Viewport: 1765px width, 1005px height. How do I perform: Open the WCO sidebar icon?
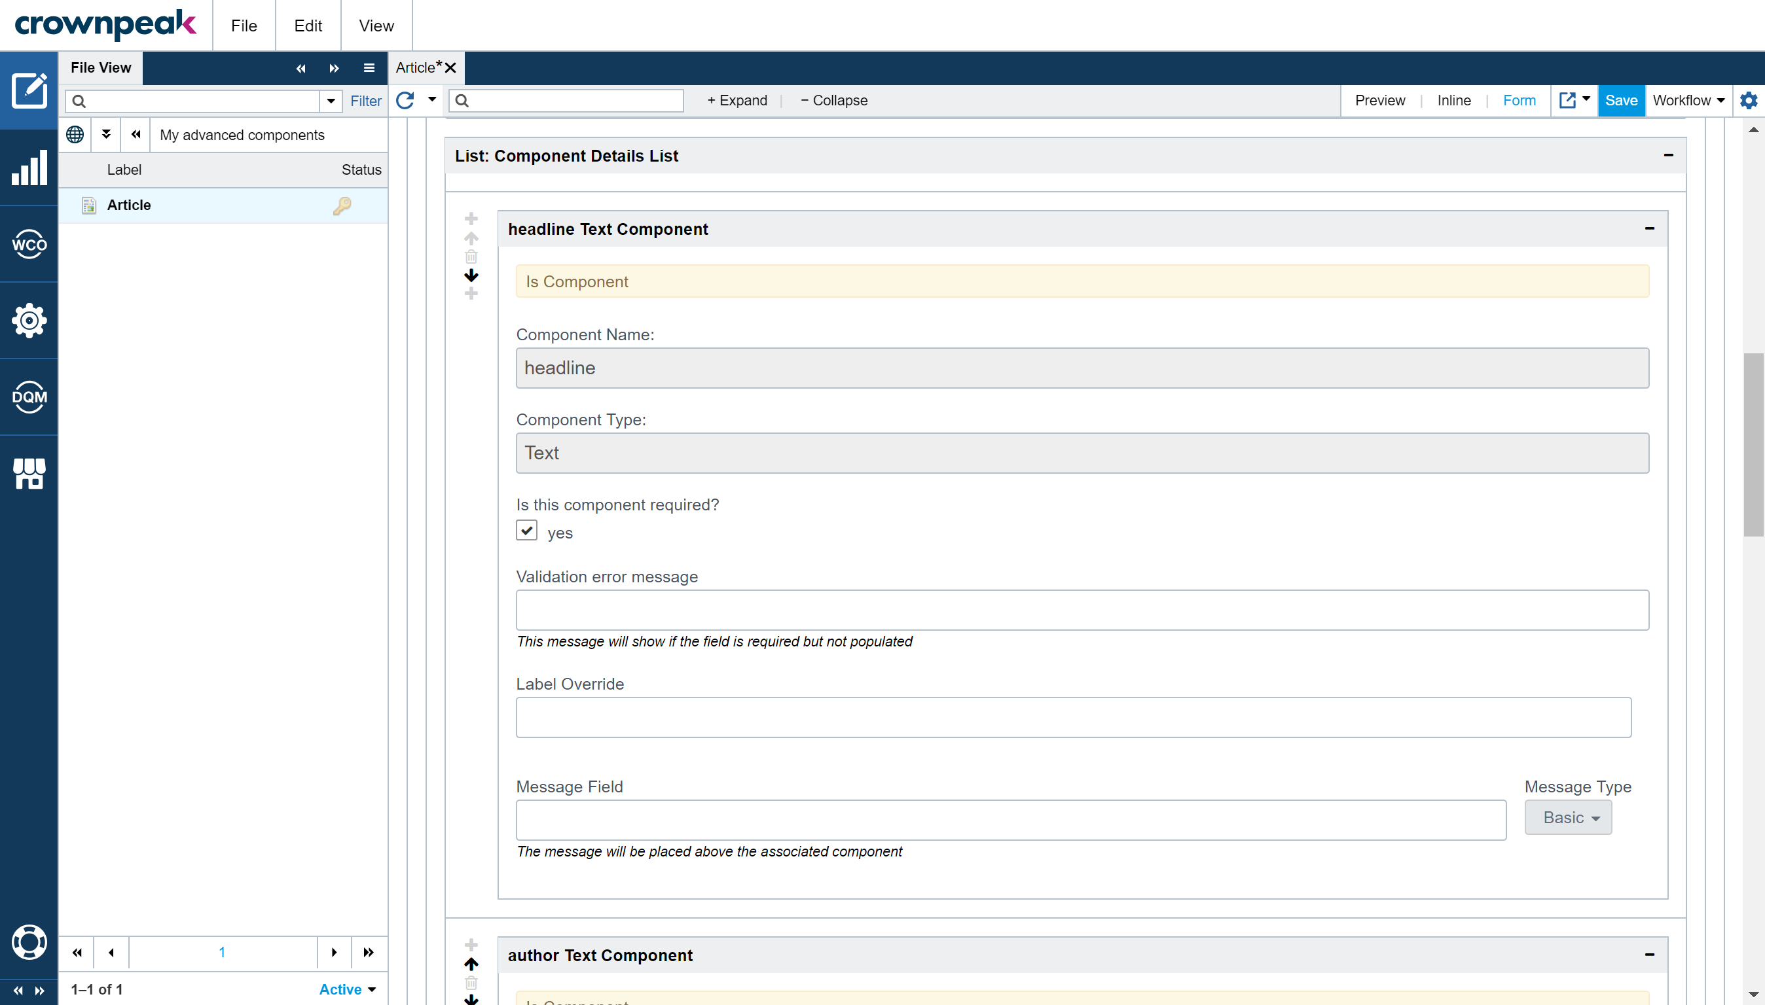tap(29, 244)
